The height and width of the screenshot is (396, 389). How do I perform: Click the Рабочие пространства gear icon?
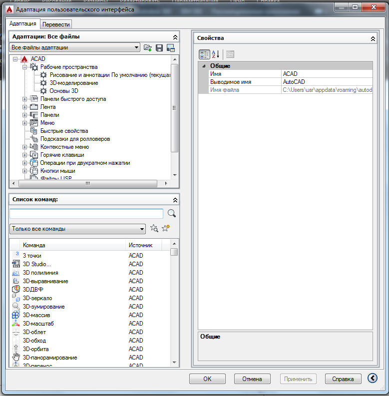tap(34, 67)
